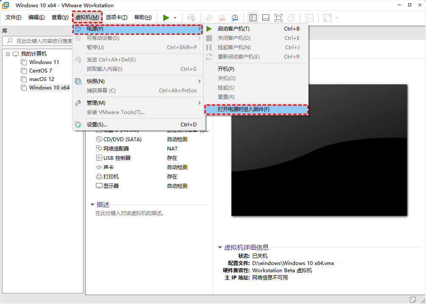
Task: Open the dropdown arrow beside the play button
Action: (x=175, y=18)
